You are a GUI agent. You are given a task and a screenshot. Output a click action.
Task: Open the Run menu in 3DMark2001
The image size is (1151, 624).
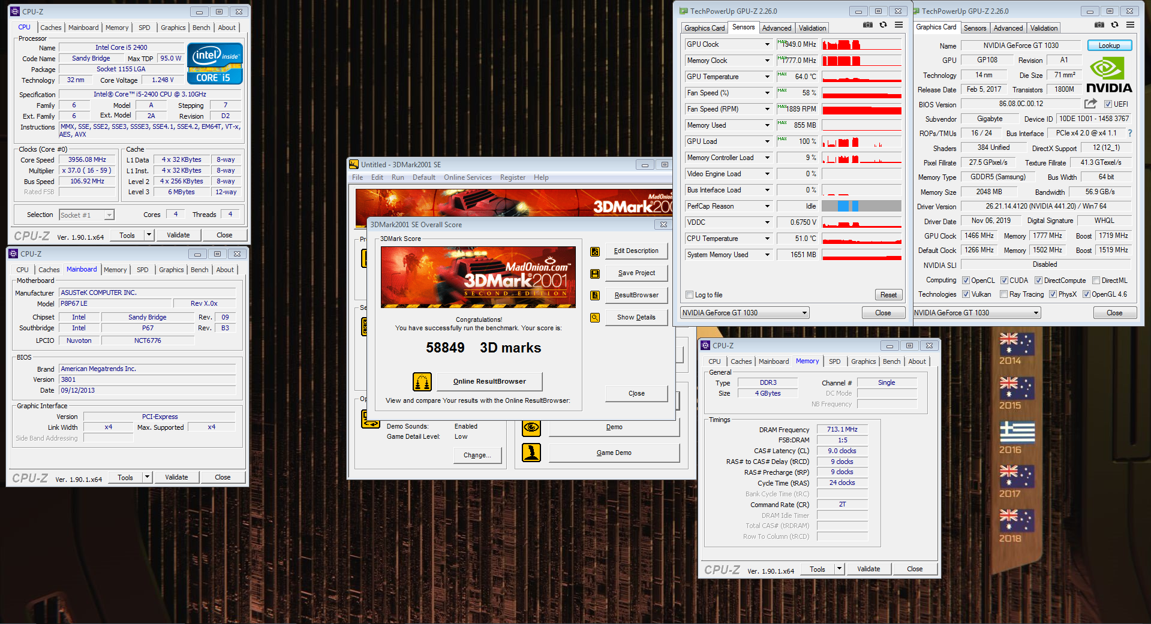398,177
